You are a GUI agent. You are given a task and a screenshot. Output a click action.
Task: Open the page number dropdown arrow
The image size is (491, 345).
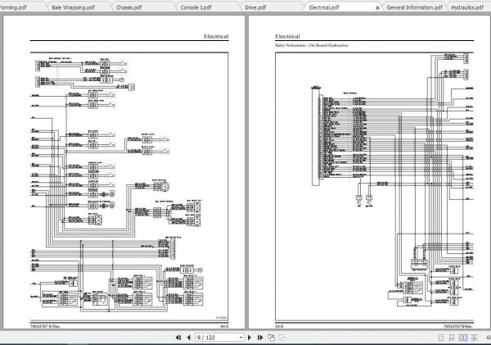pyautogui.click(x=241, y=338)
